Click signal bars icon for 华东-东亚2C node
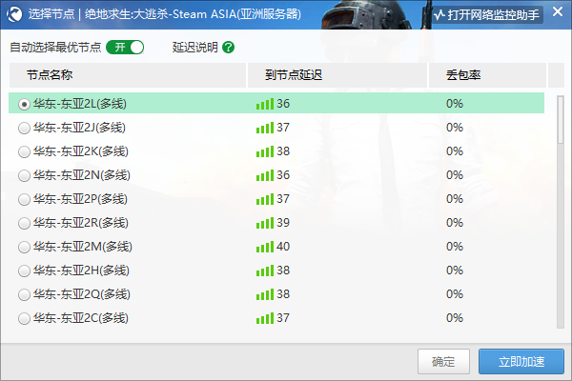Image resolution: width=572 pixels, height=381 pixels. pos(264,318)
